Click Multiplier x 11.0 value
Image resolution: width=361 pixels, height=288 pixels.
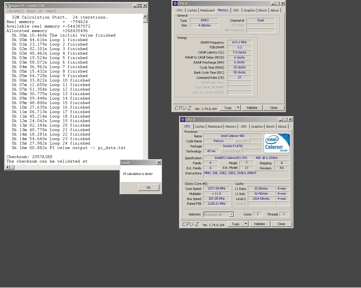point(217,193)
